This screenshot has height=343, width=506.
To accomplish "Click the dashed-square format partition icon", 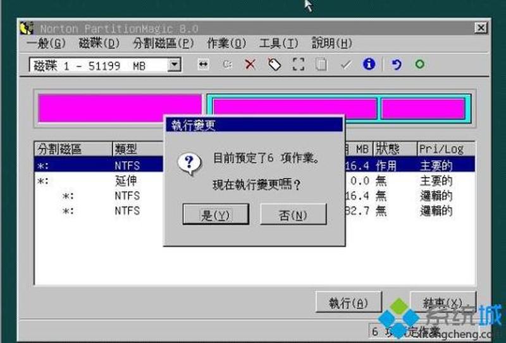I will [x=298, y=64].
